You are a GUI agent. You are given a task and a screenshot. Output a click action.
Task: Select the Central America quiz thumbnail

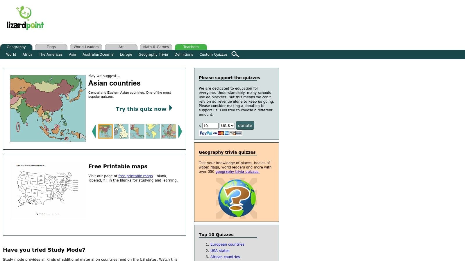pyautogui.click(x=137, y=131)
